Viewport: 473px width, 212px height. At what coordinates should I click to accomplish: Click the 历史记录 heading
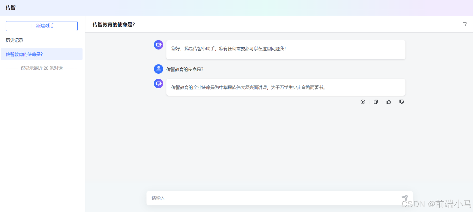pyautogui.click(x=14, y=40)
